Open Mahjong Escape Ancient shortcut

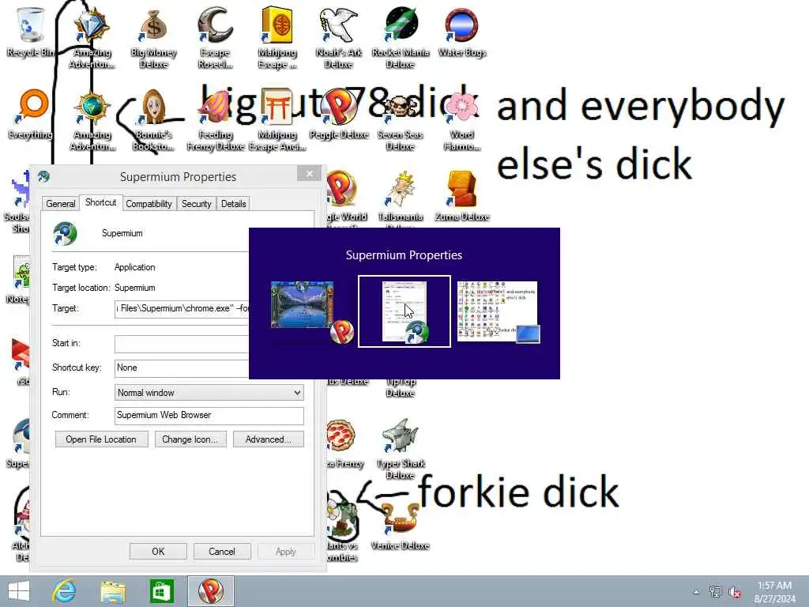[277, 120]
